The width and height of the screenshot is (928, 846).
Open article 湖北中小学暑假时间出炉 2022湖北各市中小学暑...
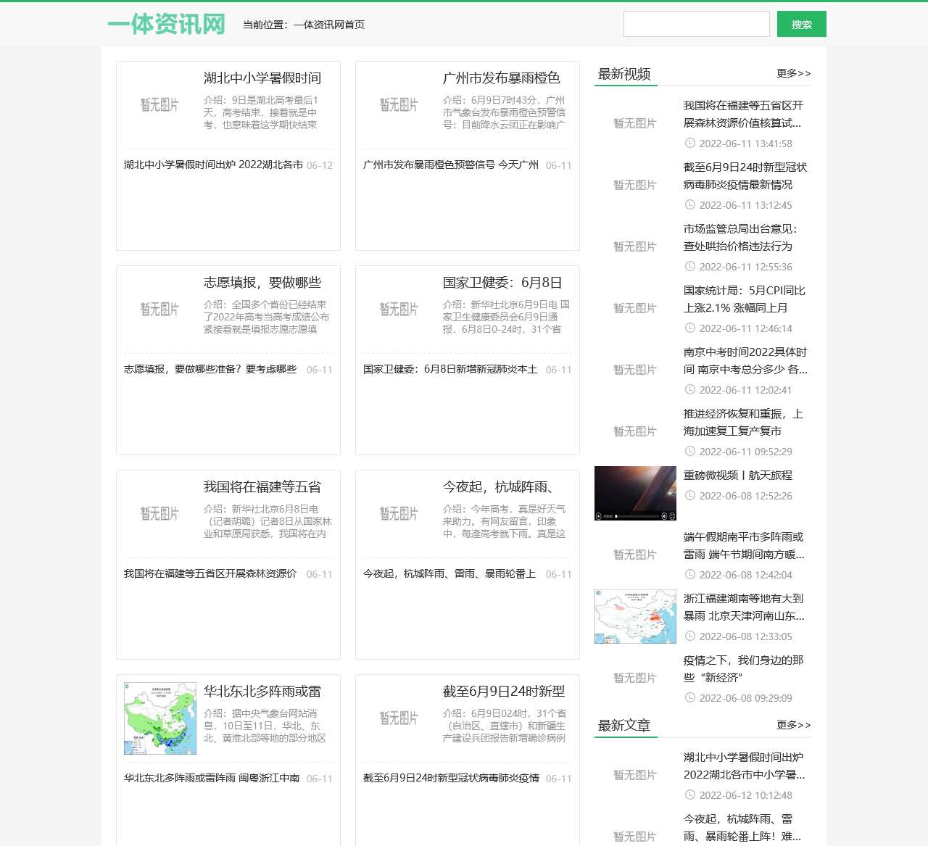pos(745,766)
